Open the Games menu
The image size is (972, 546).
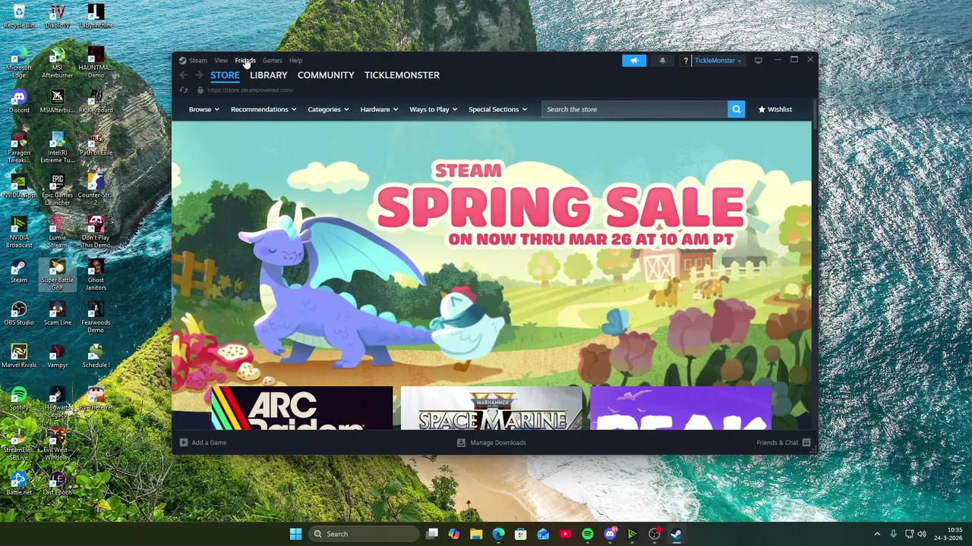coord(272,61)
